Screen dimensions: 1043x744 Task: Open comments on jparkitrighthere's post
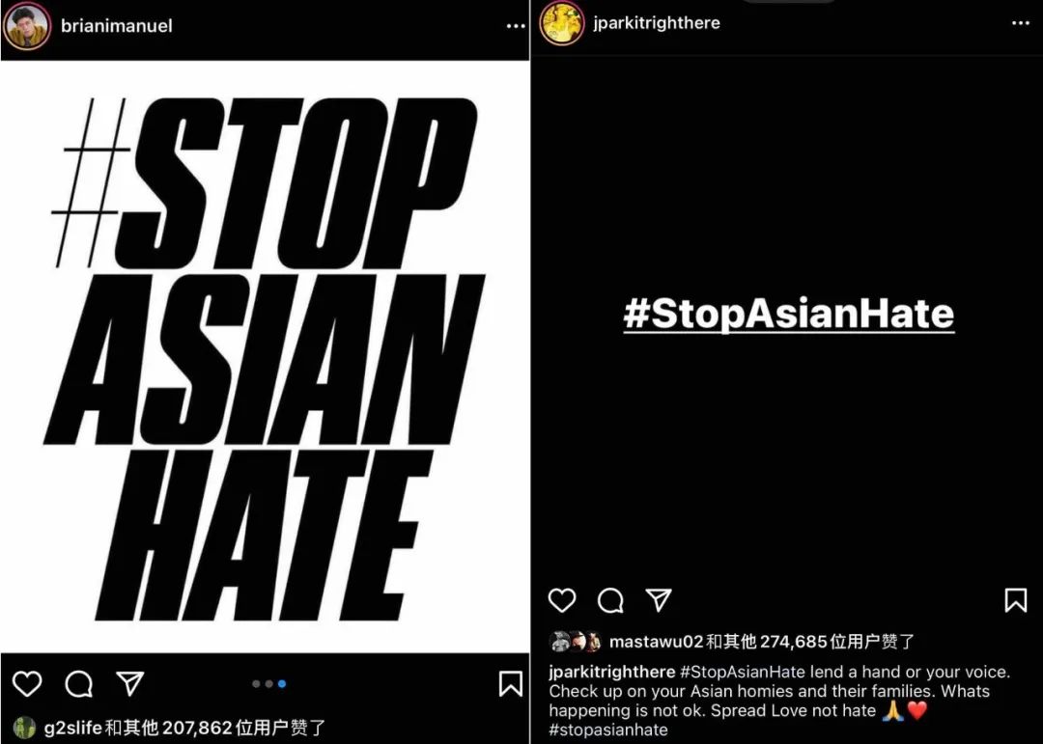point(610,600)
